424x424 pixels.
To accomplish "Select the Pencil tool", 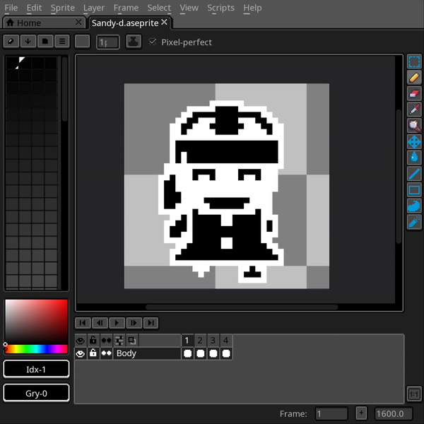I will pos(415,78).
